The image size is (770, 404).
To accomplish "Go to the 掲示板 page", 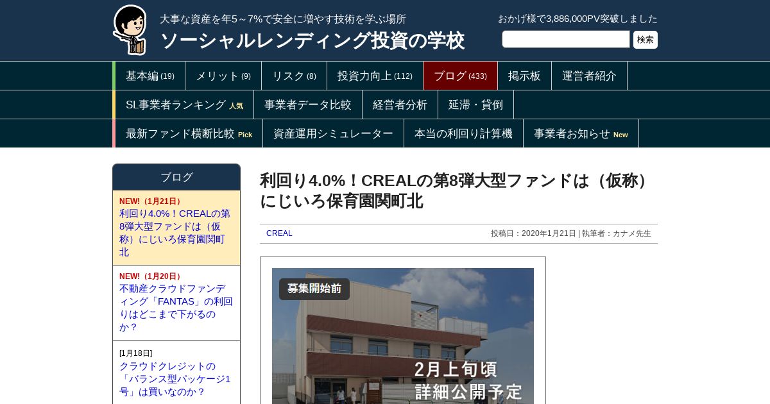I will (x=525, y=76).
